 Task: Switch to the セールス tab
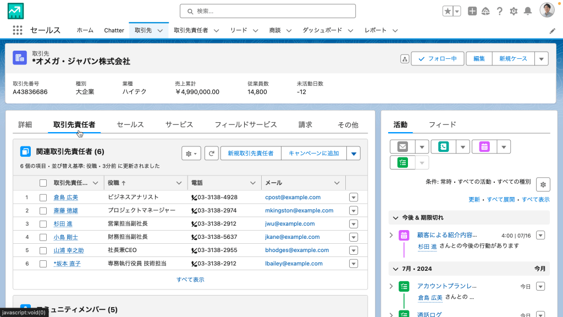coord(130,125)
